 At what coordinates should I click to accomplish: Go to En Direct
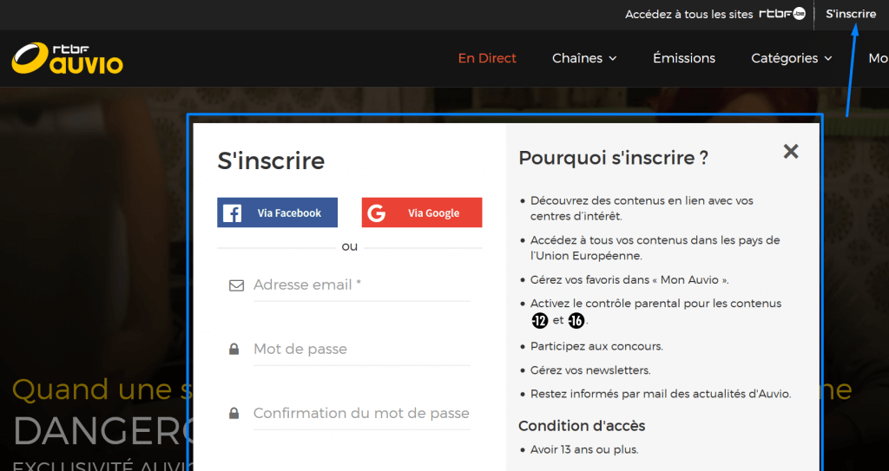click(x=487, y=58)
